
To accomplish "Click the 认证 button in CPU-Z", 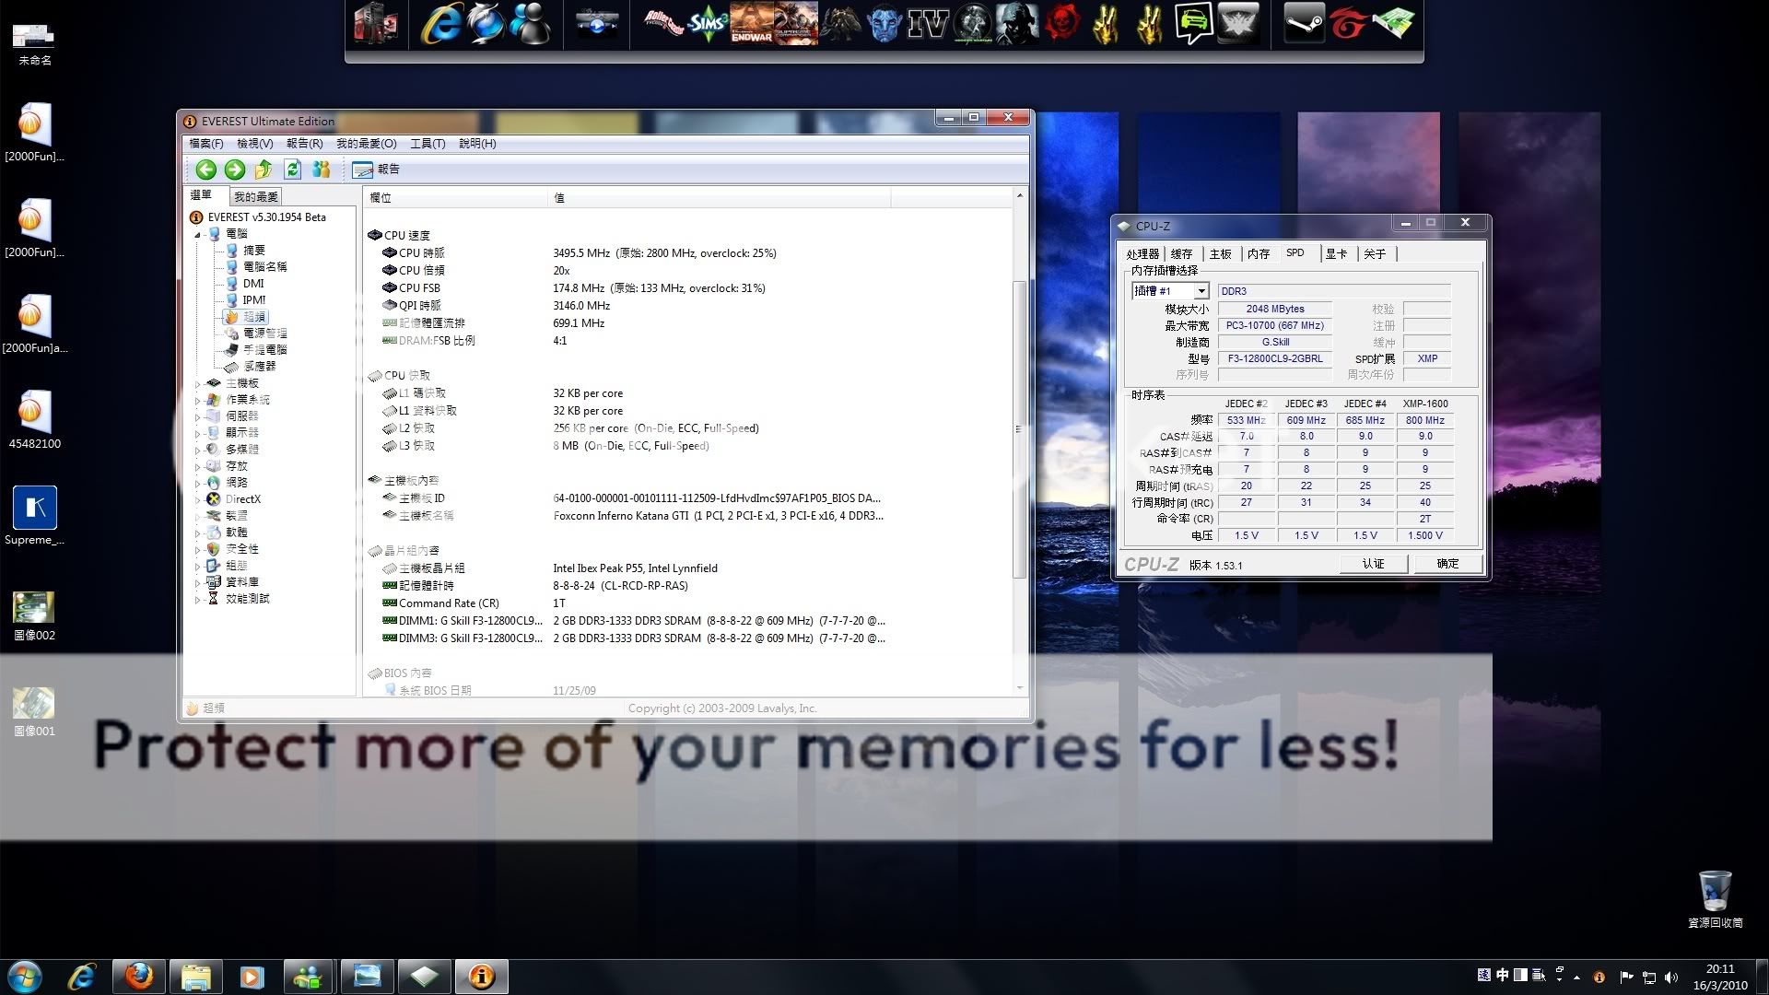I will [x=1373, y=564].
